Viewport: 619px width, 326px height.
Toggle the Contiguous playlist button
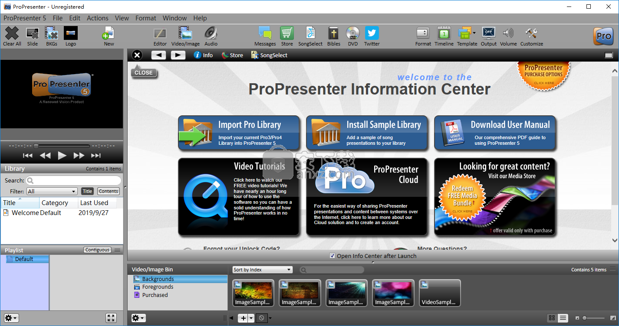click(97, 250)
